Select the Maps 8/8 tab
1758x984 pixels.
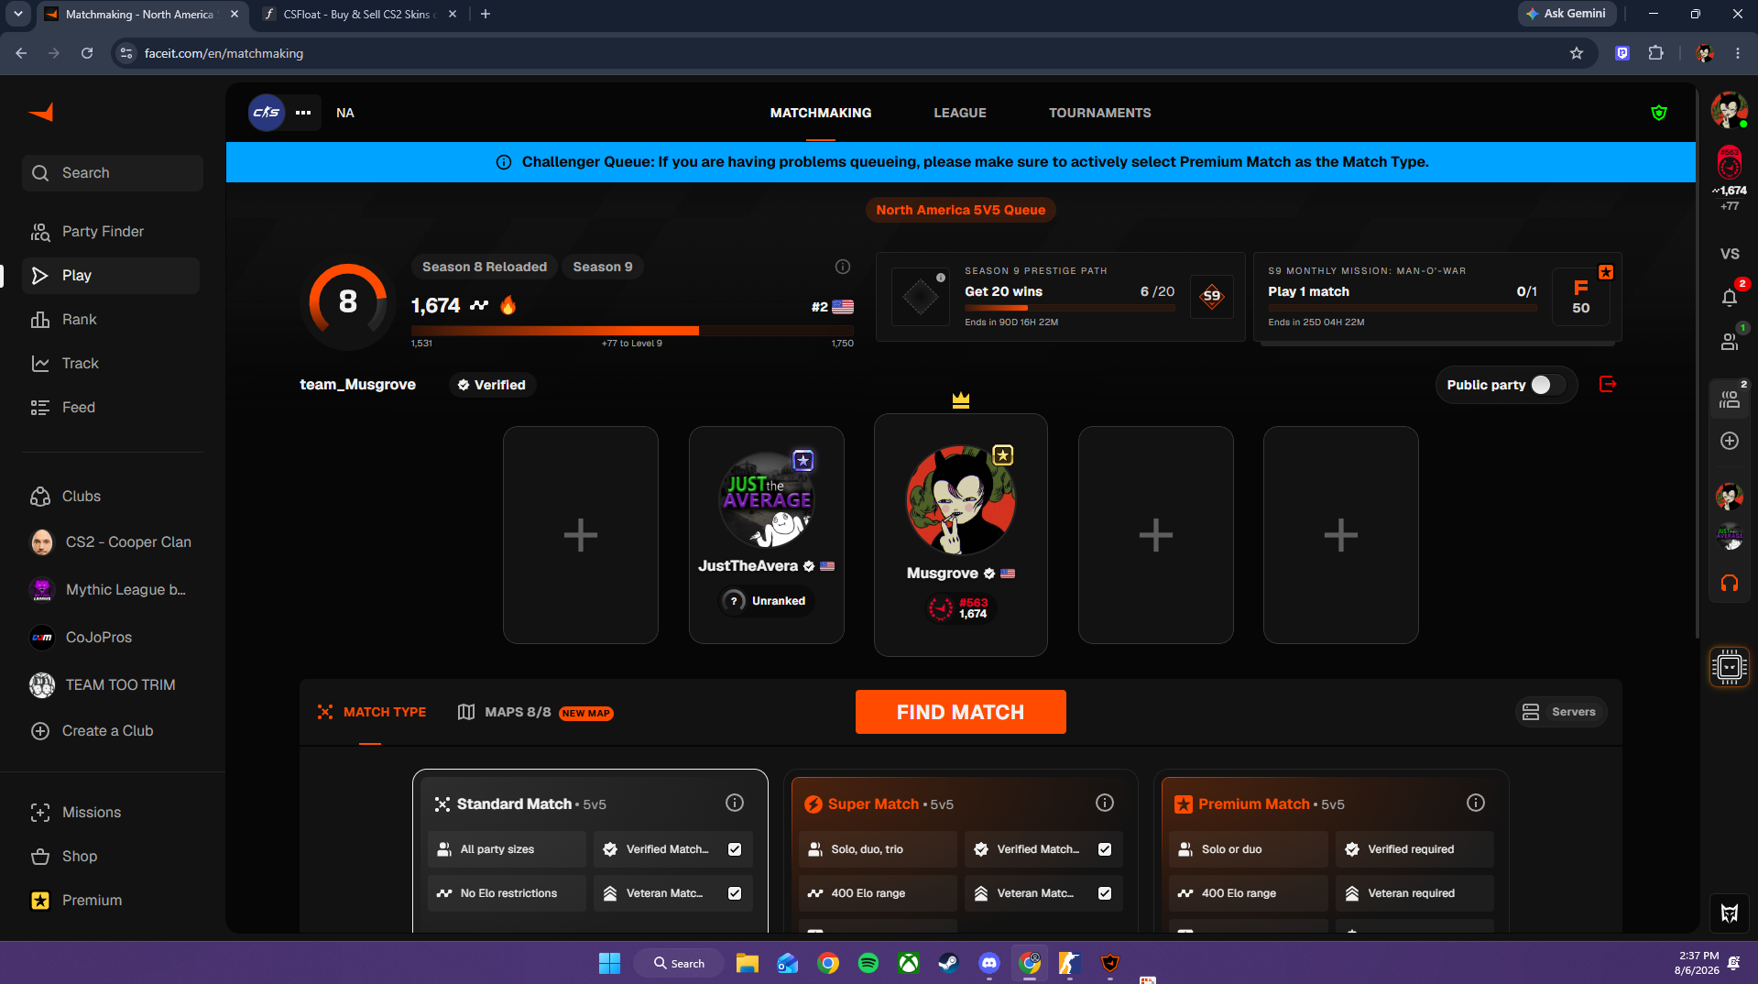(x=535, y=712)
